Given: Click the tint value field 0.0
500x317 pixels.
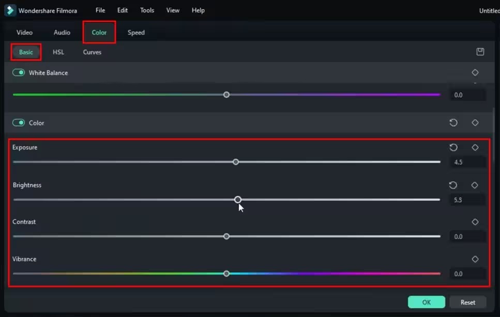Looking at the screenshot, I should click(x=468, y=95).
